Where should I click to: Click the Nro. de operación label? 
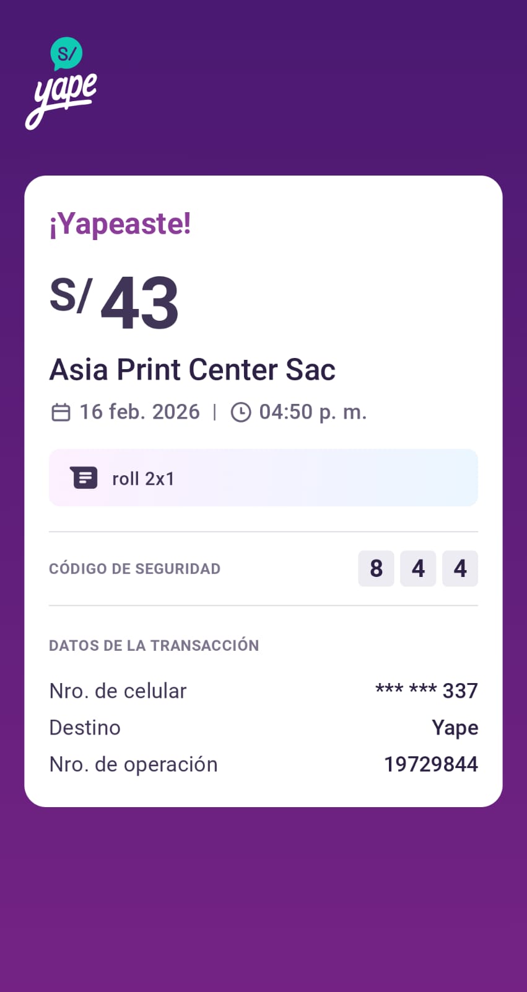133,764
